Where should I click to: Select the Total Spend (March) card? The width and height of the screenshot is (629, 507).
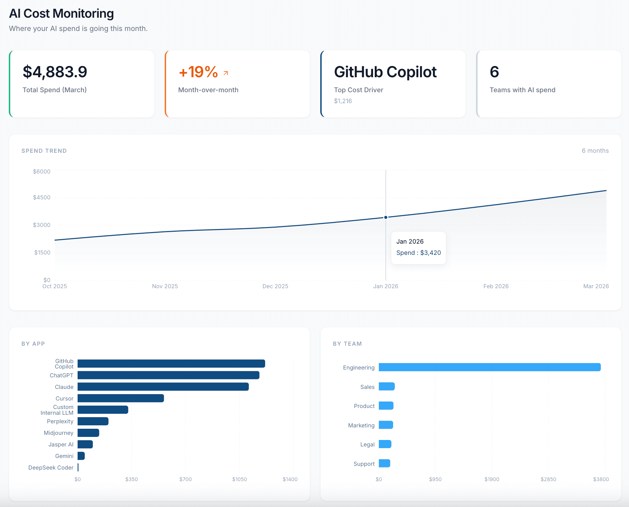pos(82,84)
